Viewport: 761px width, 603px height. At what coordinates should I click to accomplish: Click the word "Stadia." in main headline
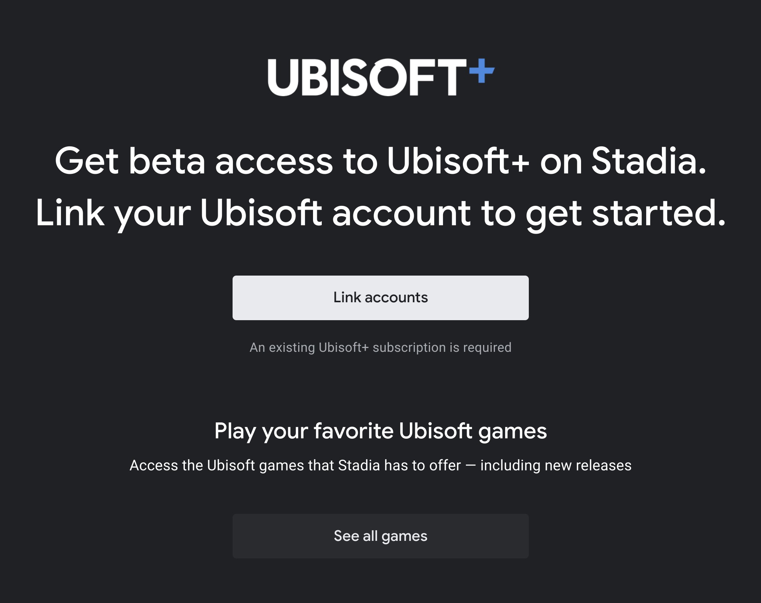[x=649, y=161]
